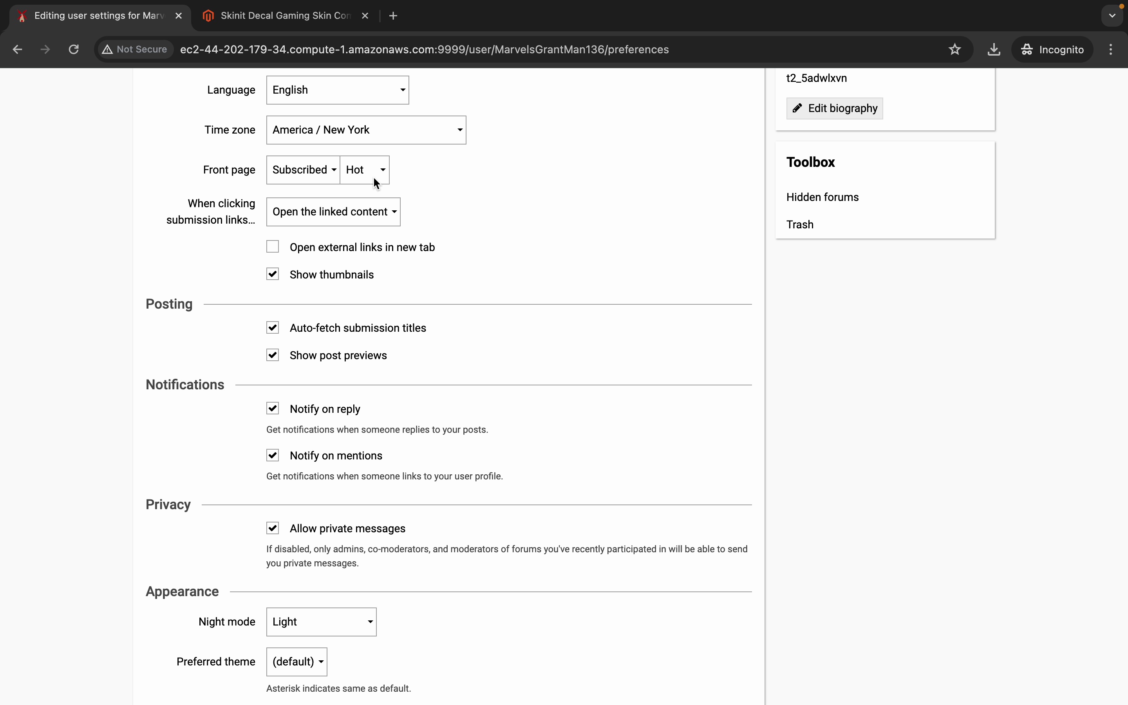Open Chrome three-dot menu
1128x705 pixels.
(1111, 49)
